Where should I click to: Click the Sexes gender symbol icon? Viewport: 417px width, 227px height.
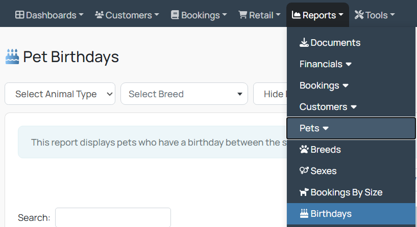click(304, 171)
